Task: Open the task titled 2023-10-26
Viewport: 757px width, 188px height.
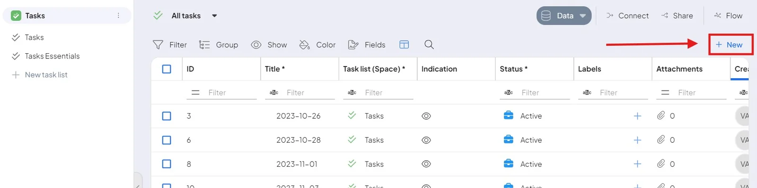Action: (299, 116)
